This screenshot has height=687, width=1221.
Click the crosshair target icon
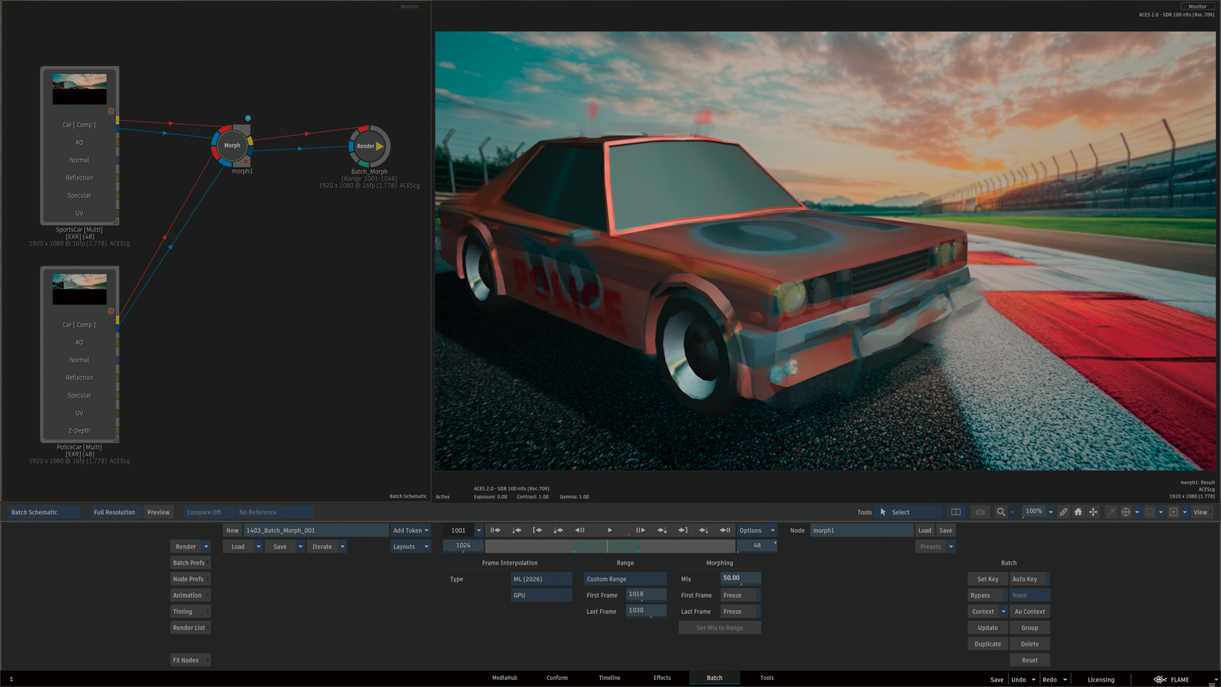pos(1126,512)
